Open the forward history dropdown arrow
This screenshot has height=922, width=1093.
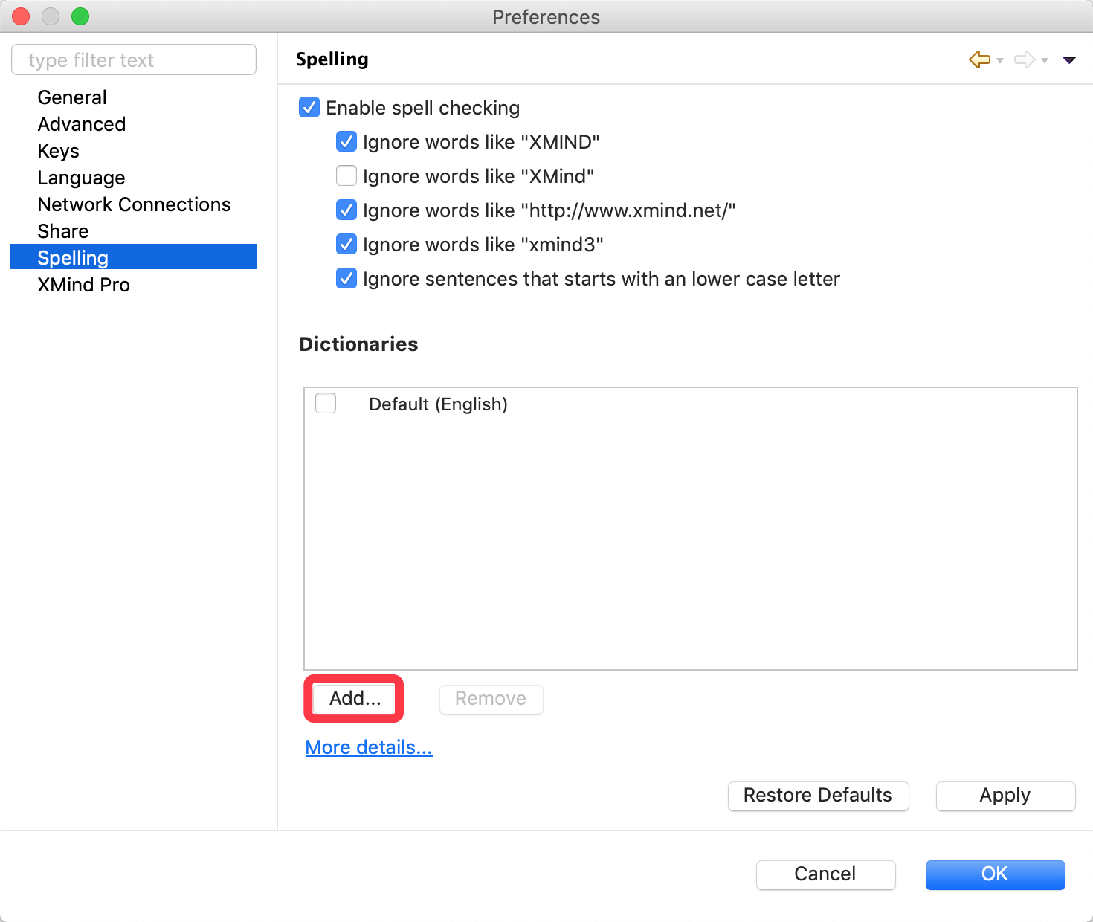coord(1045,61)
